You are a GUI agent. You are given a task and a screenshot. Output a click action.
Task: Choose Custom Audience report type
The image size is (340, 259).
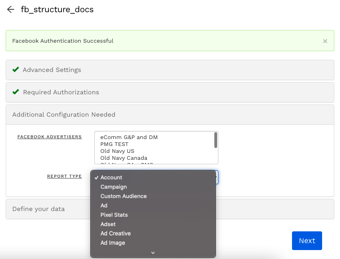[x=123, y=196]
